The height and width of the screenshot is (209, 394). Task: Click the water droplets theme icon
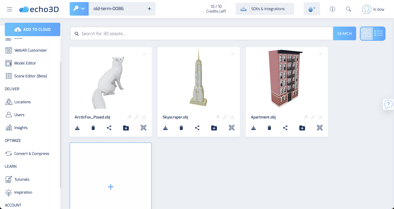312,9
